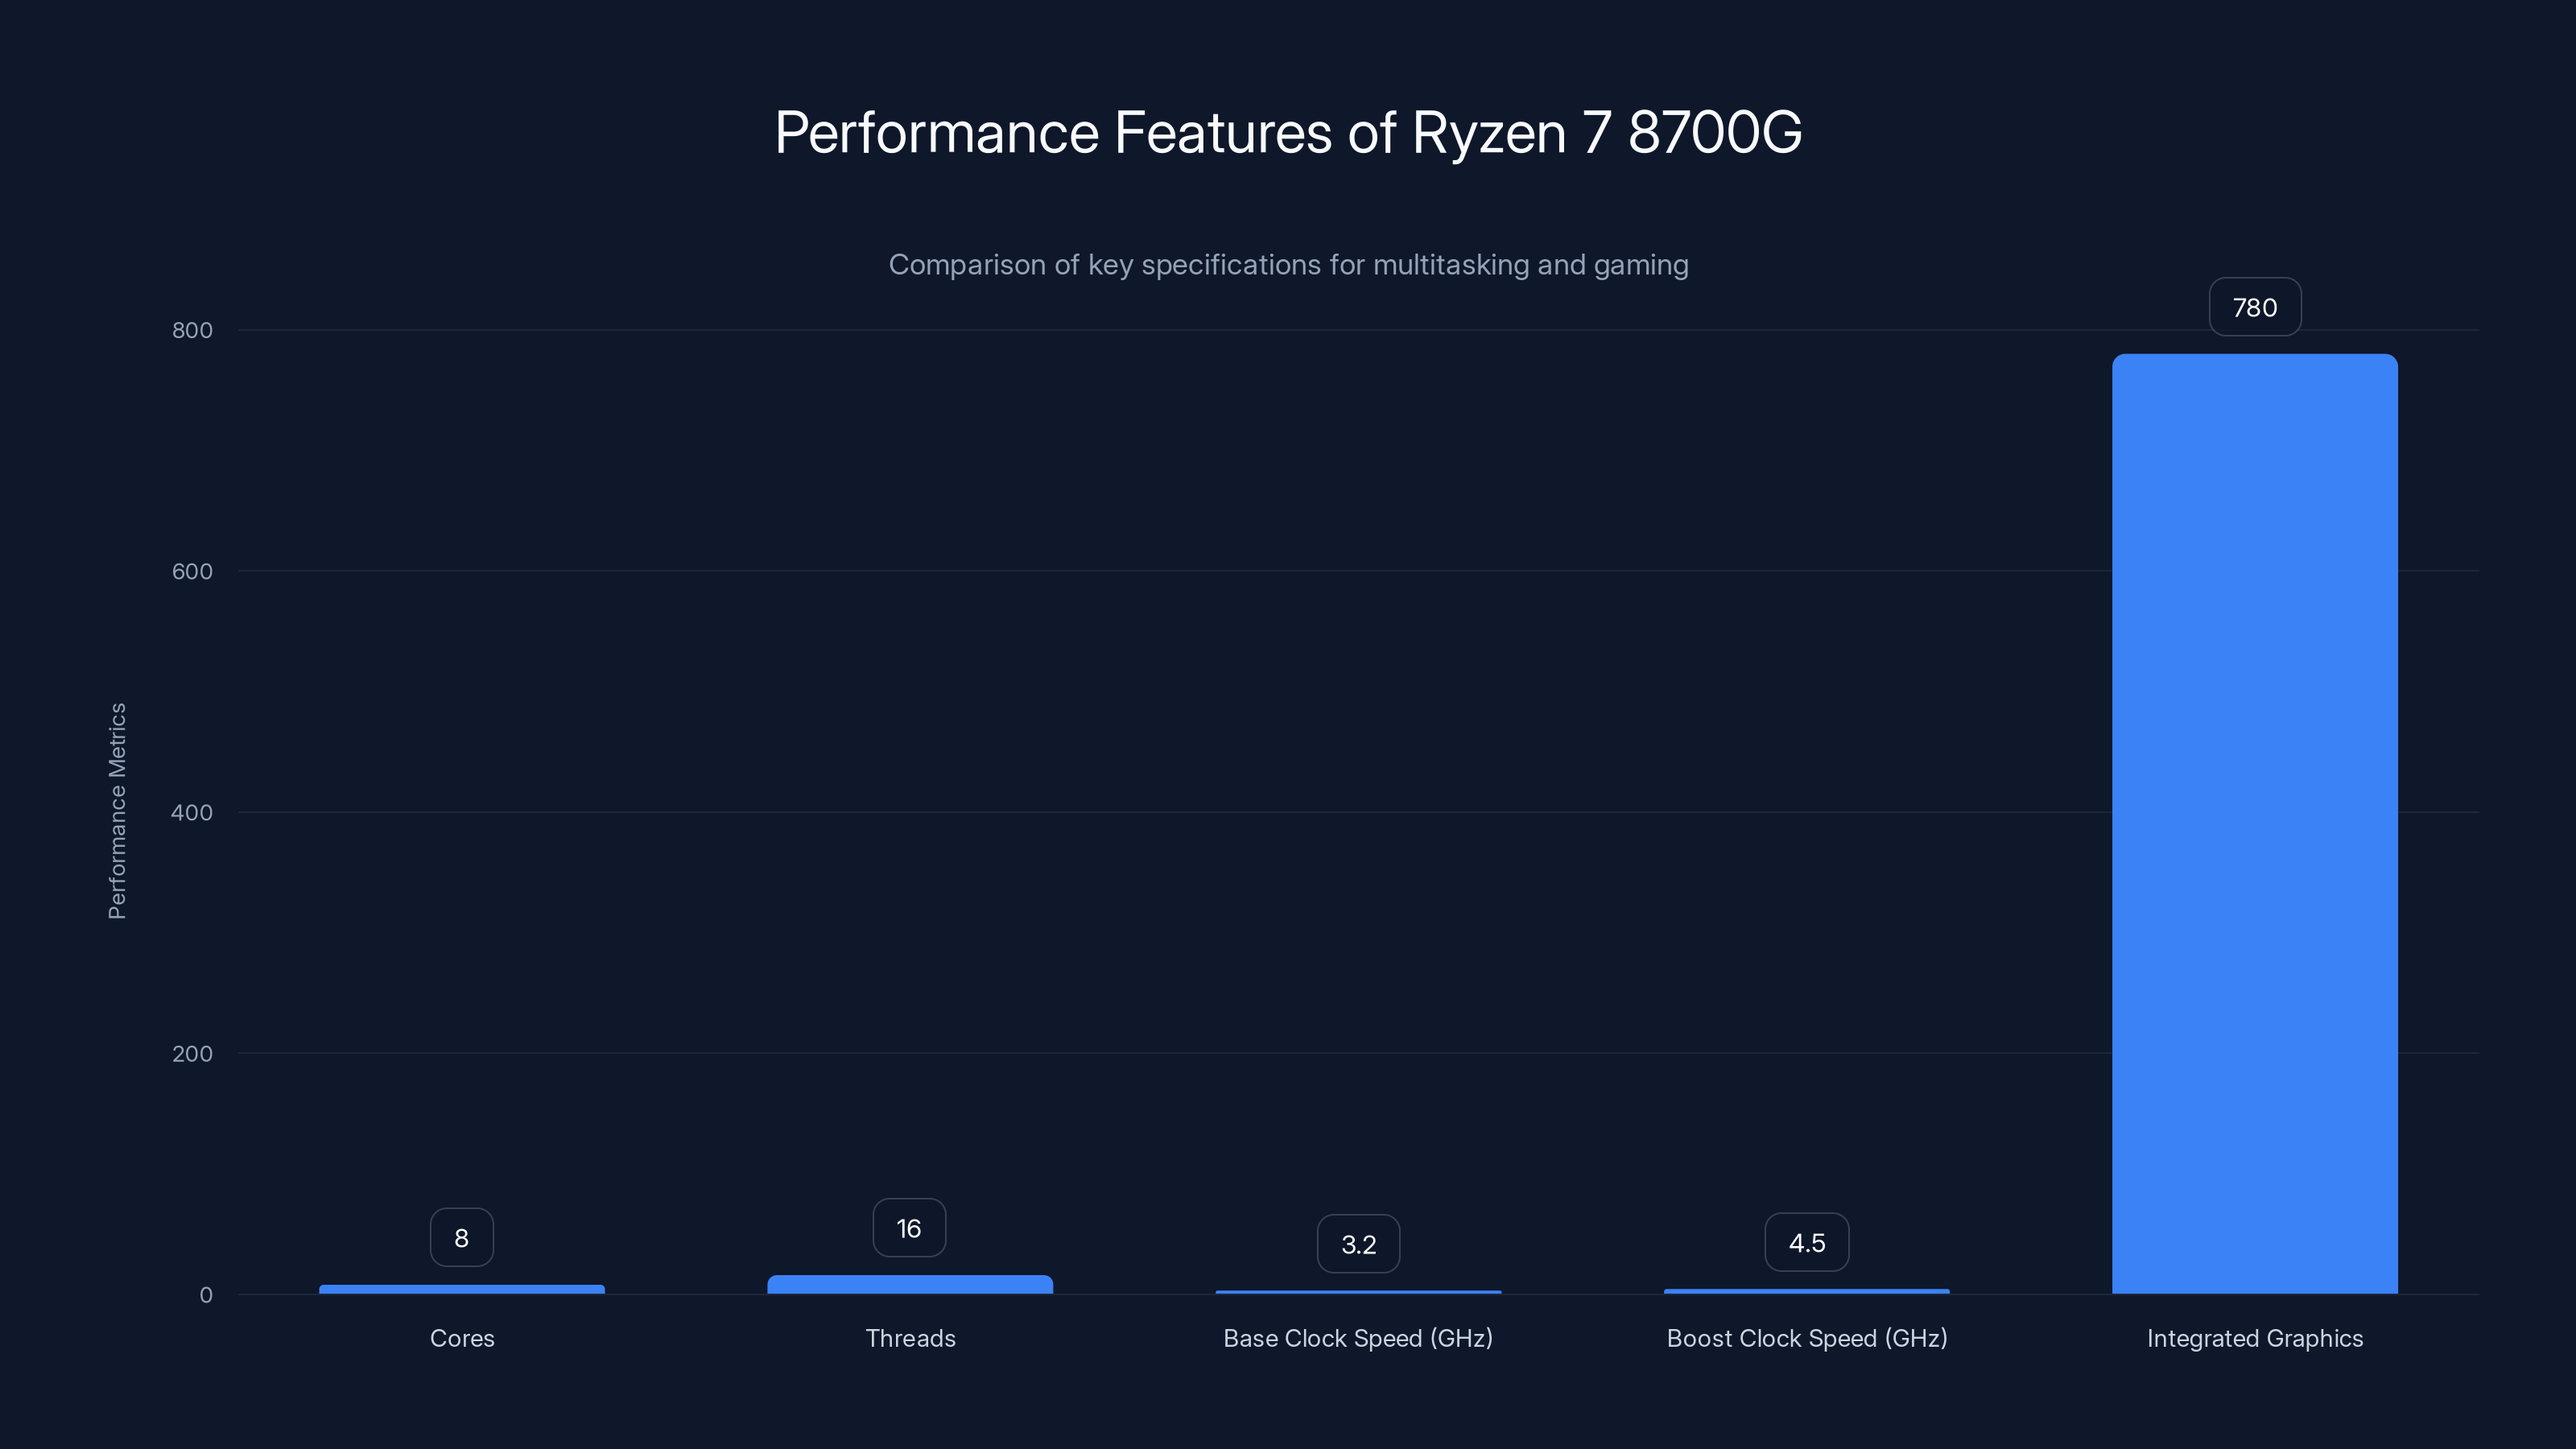This screenshot has width=2576, height=1449.
Task: Select the 16 value label
Action: [909, 1228]
